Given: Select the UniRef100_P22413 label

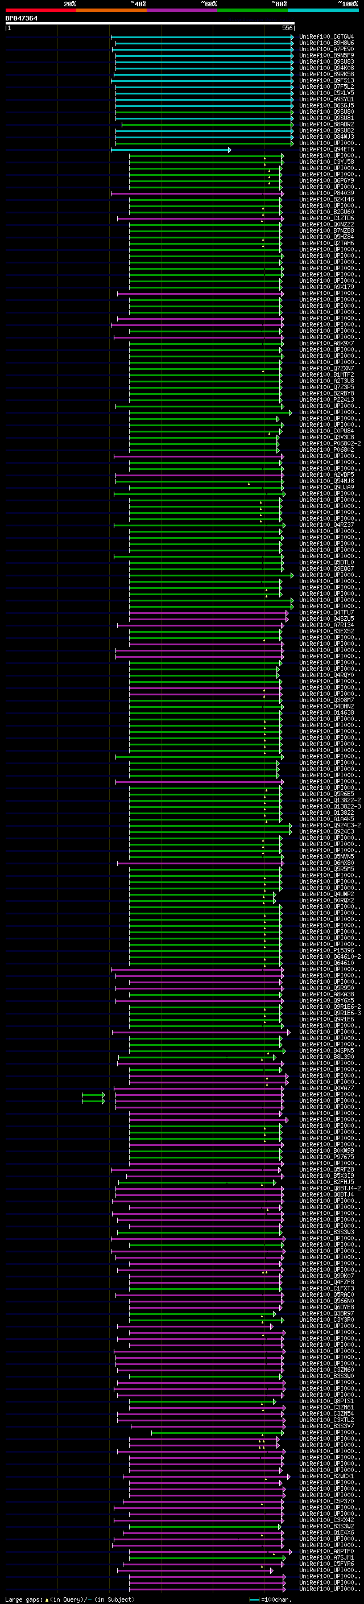Looking at the screenshot, I should [x=326, y=400].
